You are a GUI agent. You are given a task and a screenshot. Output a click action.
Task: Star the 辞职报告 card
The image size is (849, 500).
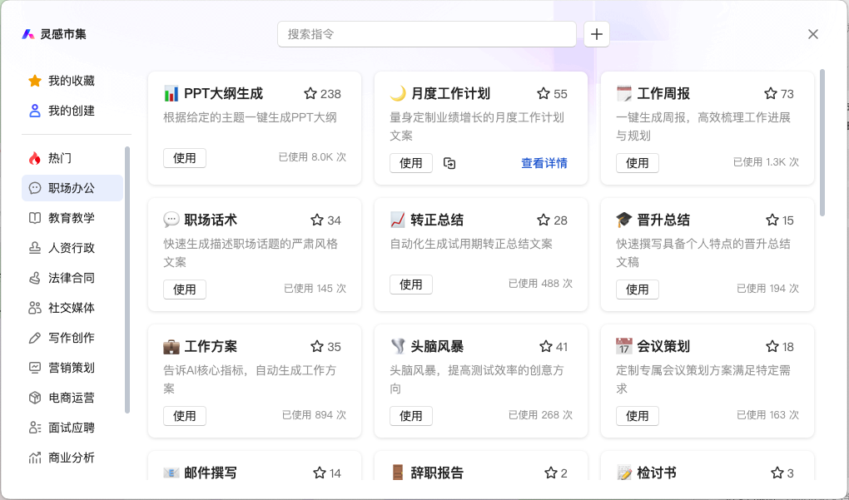(x=551, y=473)
